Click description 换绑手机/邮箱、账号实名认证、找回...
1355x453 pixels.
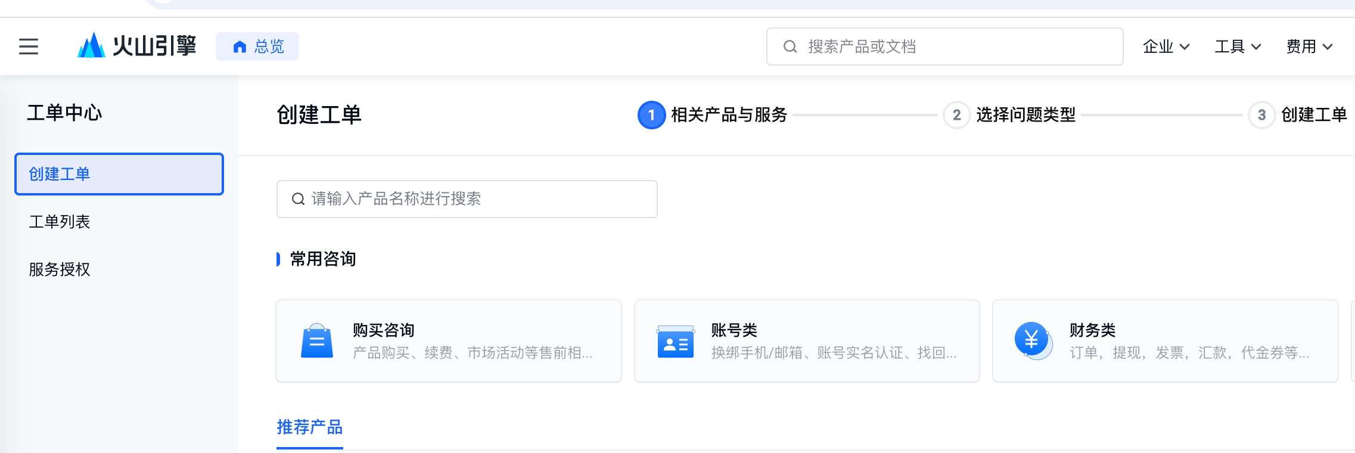click(834, 353)
